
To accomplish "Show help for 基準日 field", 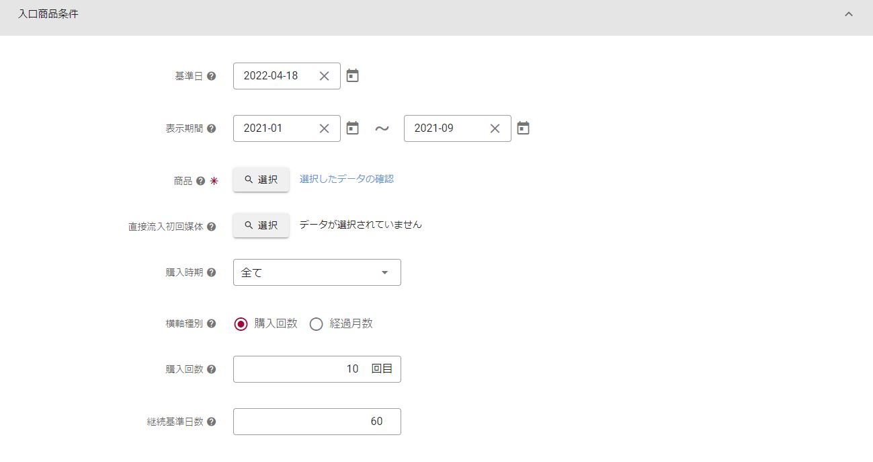I will (212, 76).
